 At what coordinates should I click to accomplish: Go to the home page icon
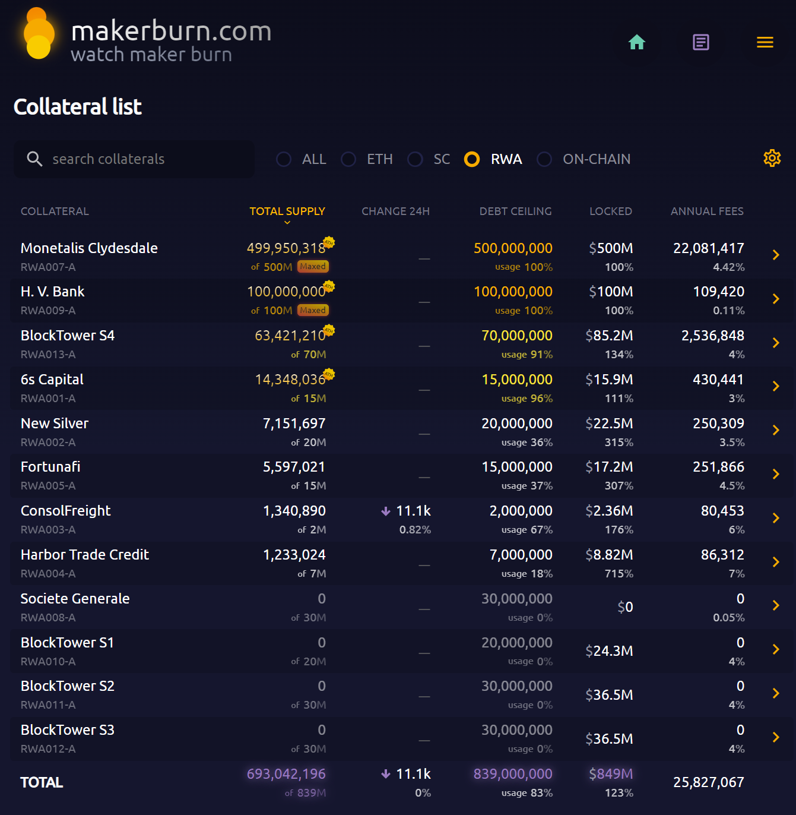click(637, 42)
